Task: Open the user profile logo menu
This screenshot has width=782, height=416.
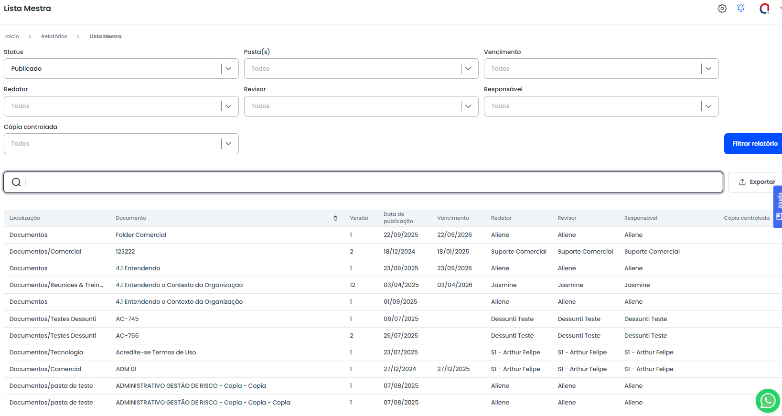Action: click(x=764, y=9)
